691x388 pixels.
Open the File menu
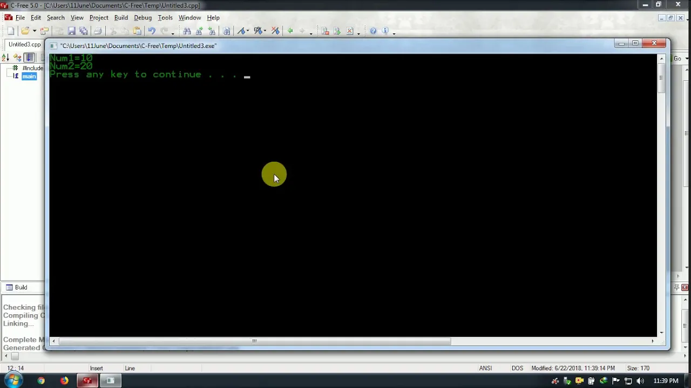click(x=20, y=18)
